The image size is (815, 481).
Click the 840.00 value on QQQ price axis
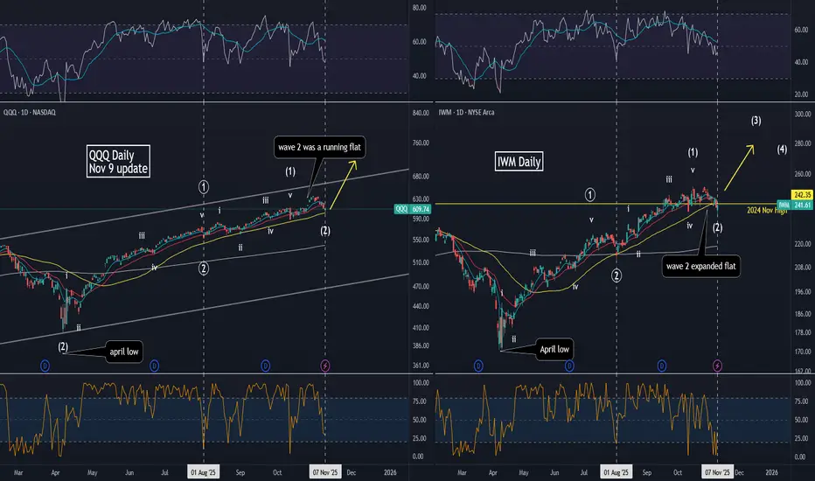click(x=421, y=113)
